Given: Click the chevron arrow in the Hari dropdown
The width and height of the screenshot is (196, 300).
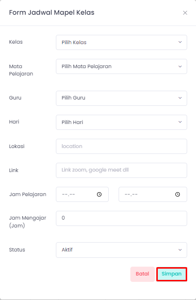Looking at the screenshot, I should pyautogui.click(x=180, y=122).
